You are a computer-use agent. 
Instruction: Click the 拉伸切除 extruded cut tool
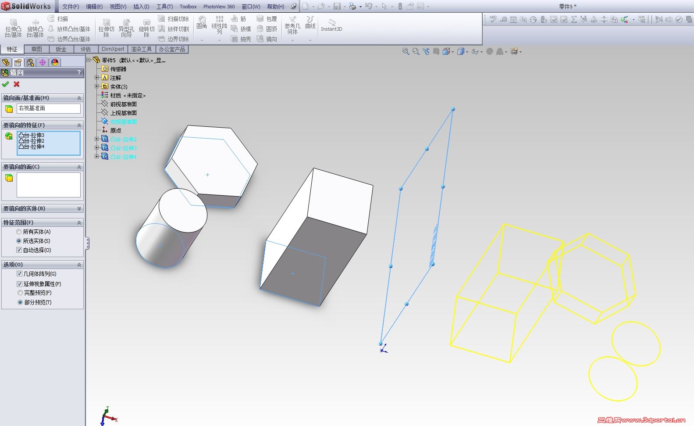coord(106,28)
